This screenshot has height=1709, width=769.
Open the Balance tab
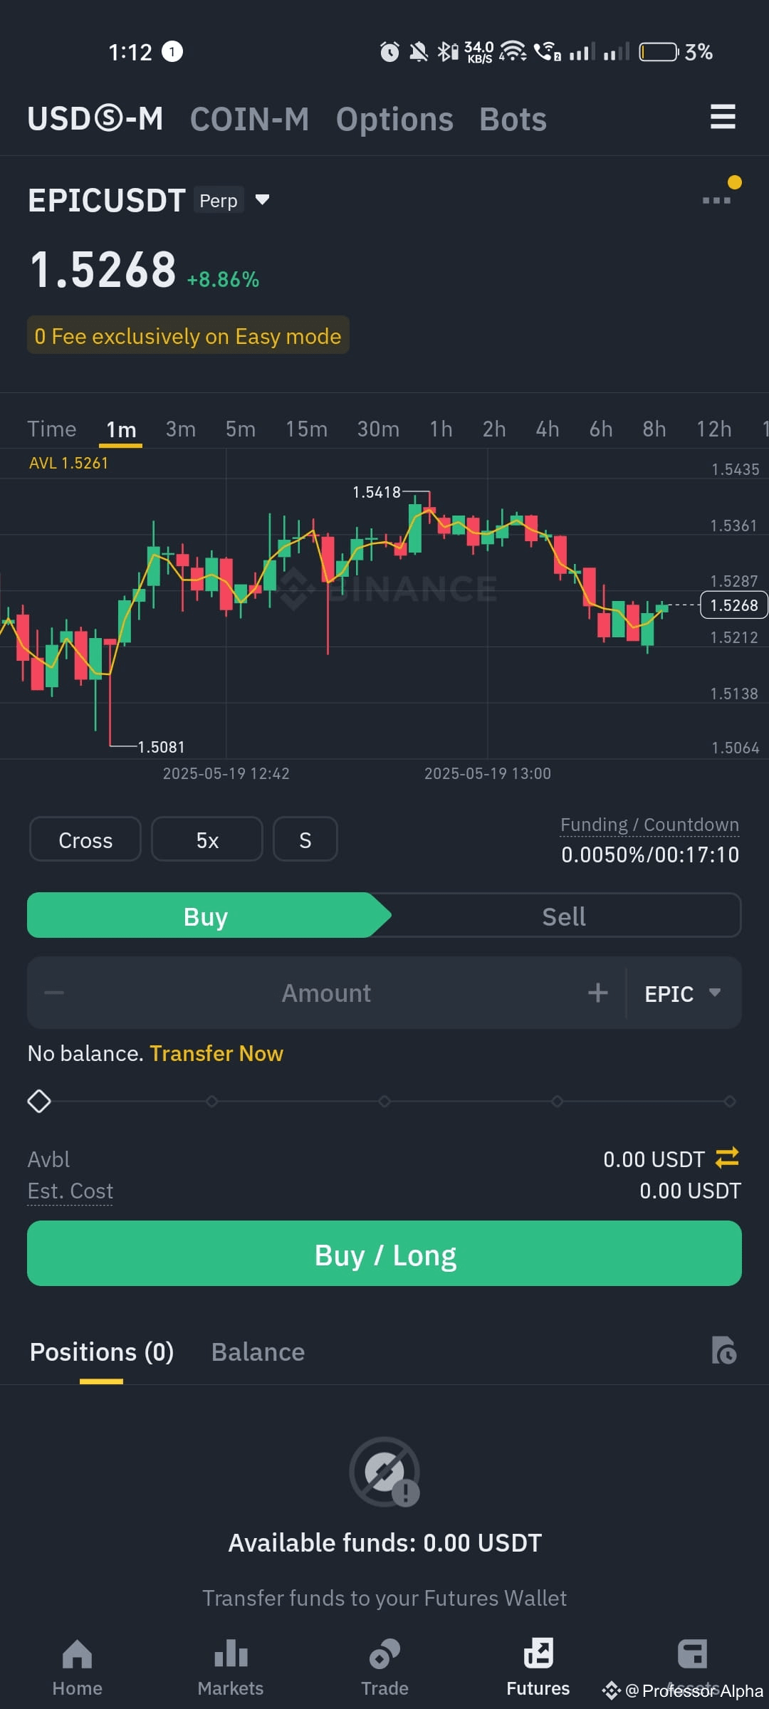(258, 1352)
